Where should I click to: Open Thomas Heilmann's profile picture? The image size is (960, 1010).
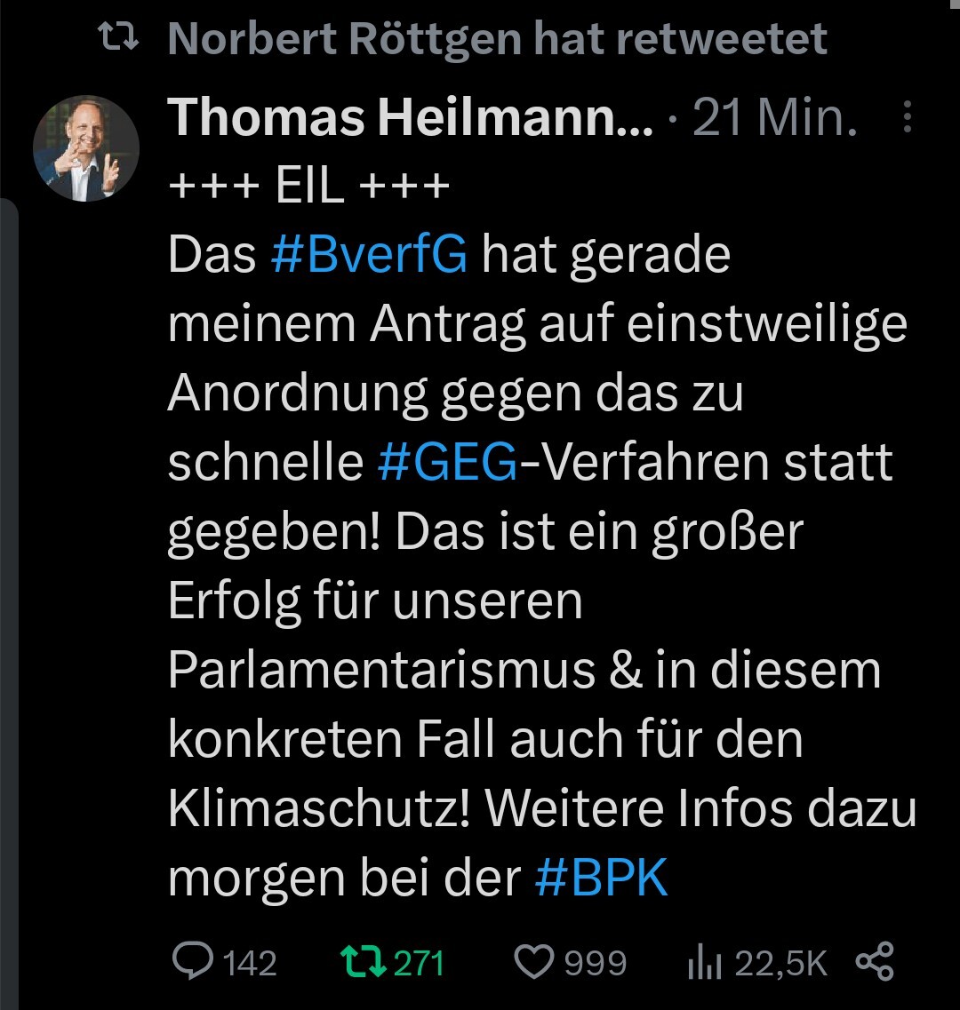86,149
